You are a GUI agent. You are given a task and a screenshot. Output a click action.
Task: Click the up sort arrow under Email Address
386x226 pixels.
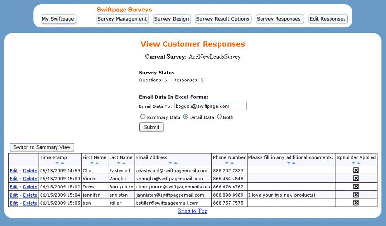coord(176,163)
